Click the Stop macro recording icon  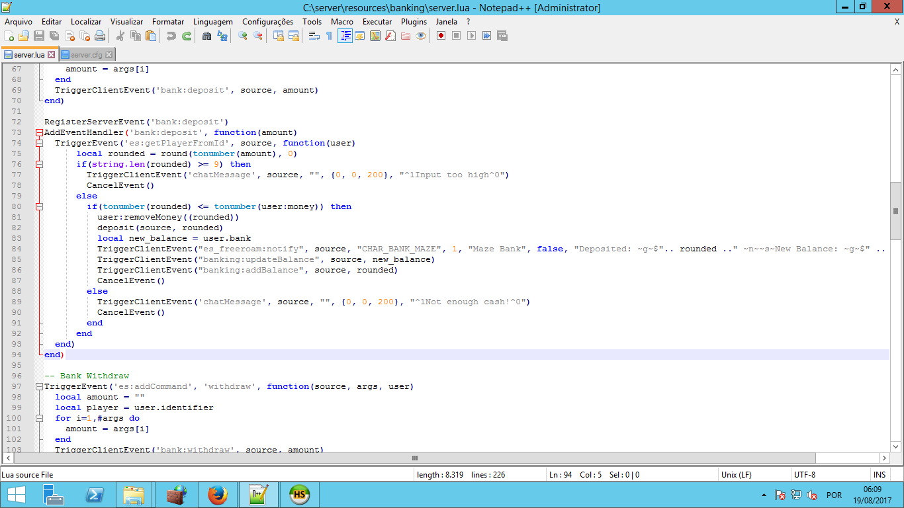point(456,36)
